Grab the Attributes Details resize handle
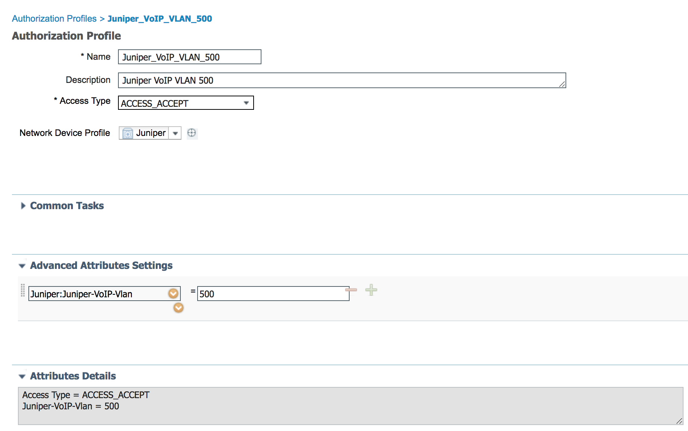The width and height of the screenshot is (688, 431). [x=679, y=421]
